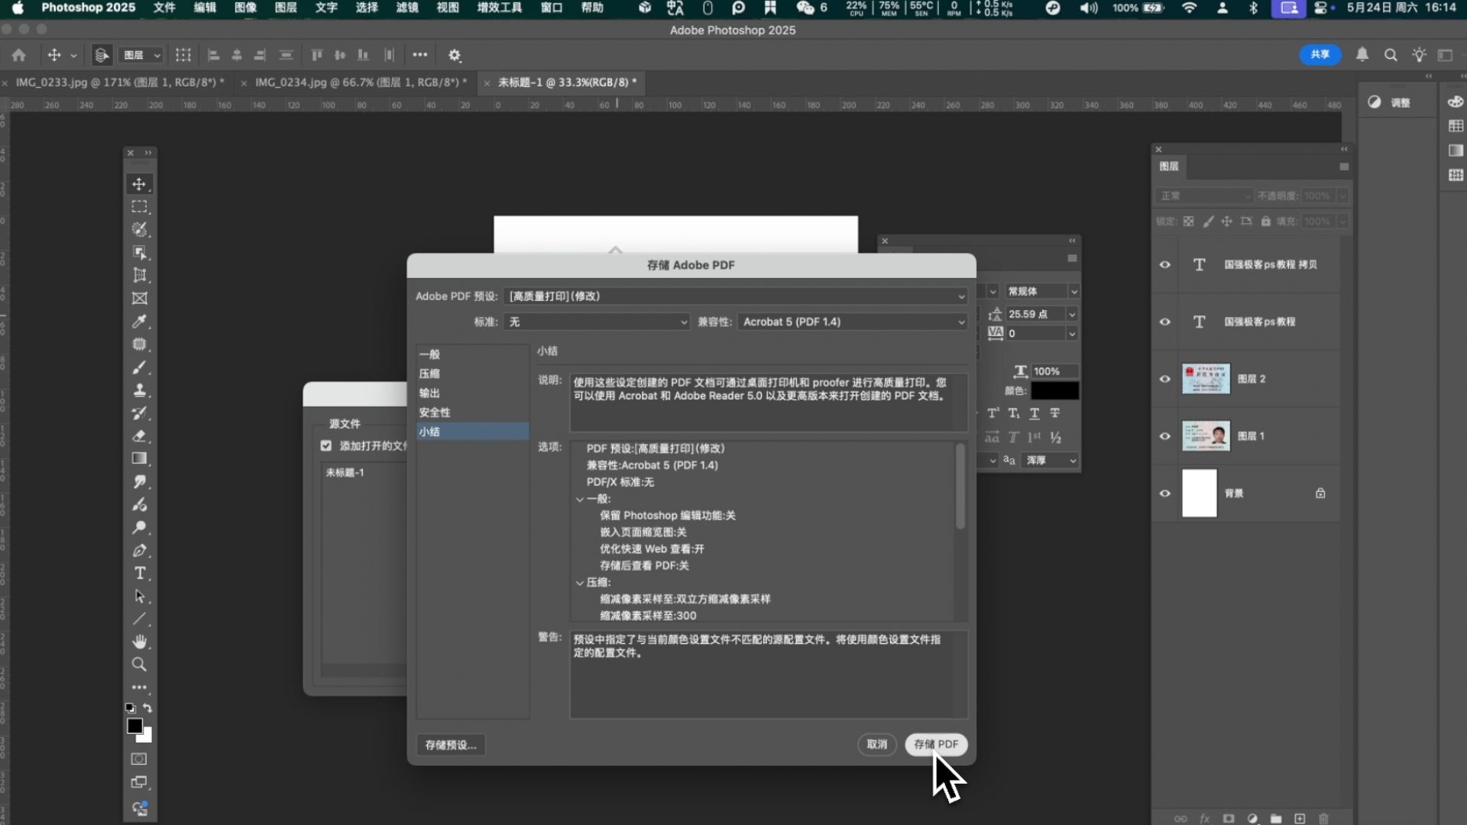Click the 存储 PDF button

tap(936, 744)
